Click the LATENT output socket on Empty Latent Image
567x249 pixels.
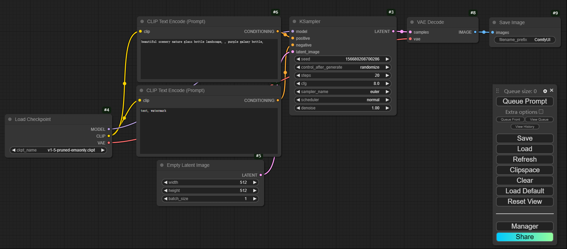coord(261,175)
